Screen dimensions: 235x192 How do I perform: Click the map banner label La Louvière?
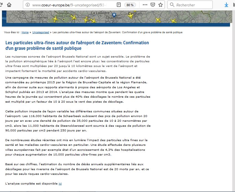[100, 13]
